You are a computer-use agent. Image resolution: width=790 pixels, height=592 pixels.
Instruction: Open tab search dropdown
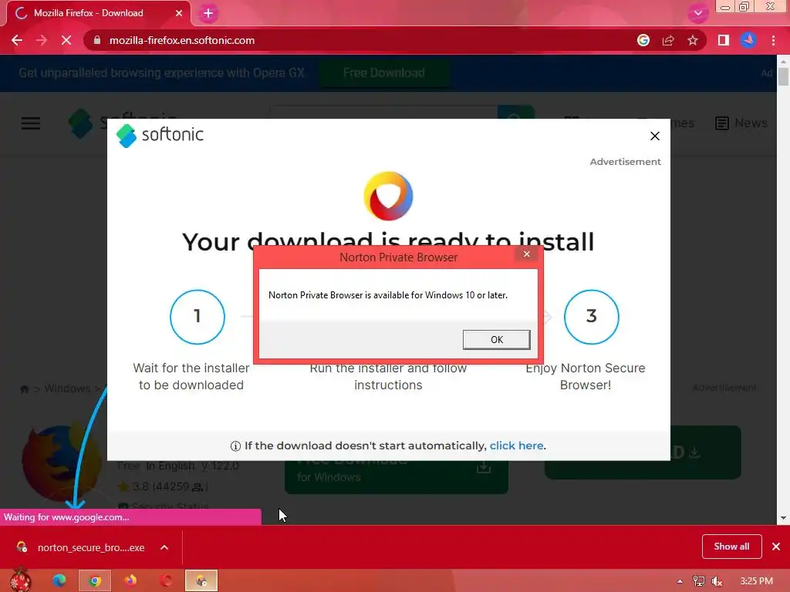click(x=697, y=13)
